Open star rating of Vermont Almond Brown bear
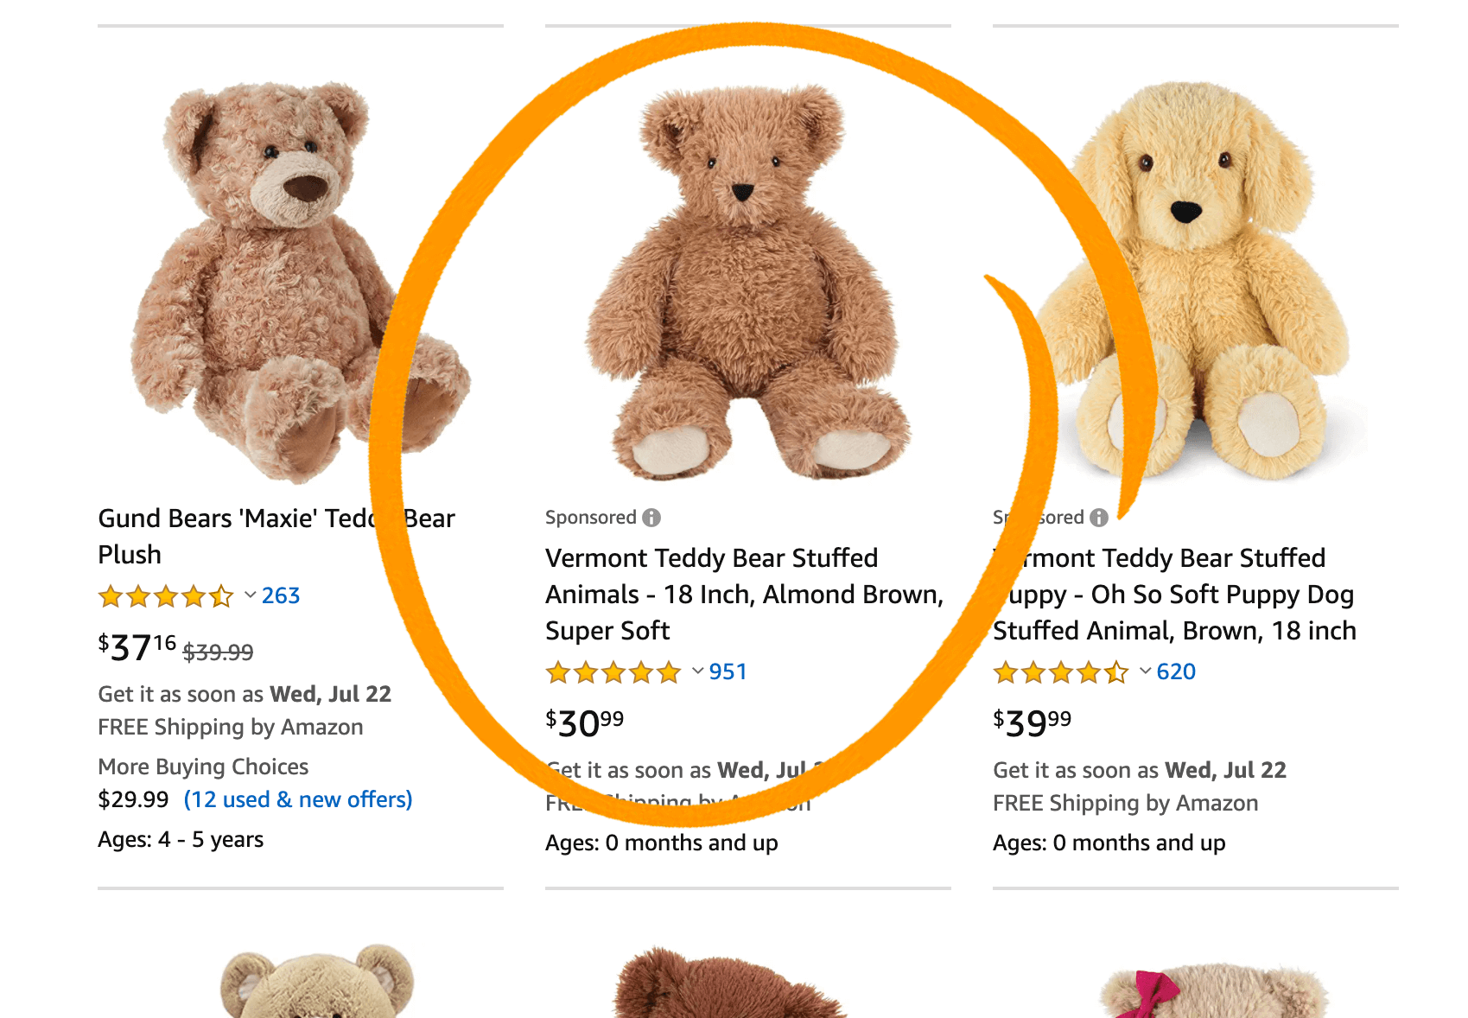The width and height of the screenshot is (1468, 1018). [613, 672]
